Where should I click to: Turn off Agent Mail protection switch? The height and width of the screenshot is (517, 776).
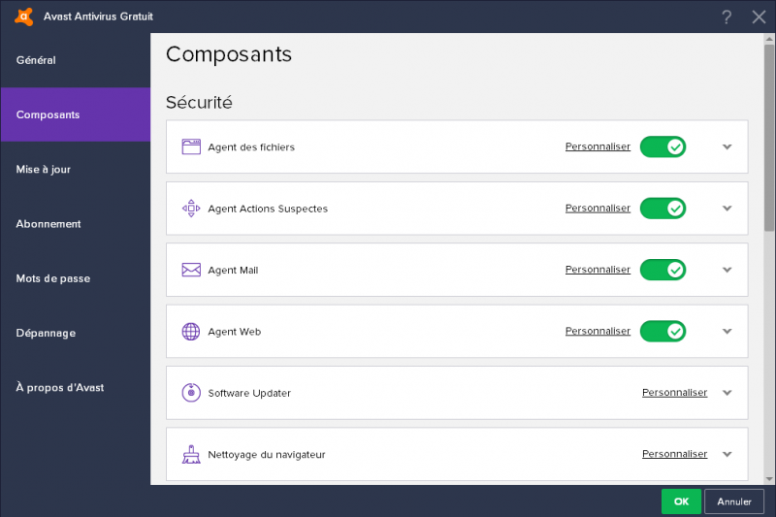coord(663,270)
